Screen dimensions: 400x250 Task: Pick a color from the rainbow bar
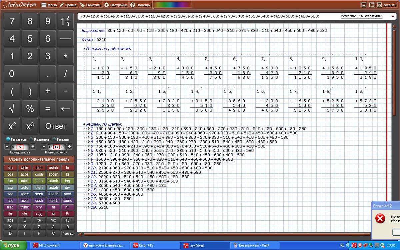(x=172, y=5)
